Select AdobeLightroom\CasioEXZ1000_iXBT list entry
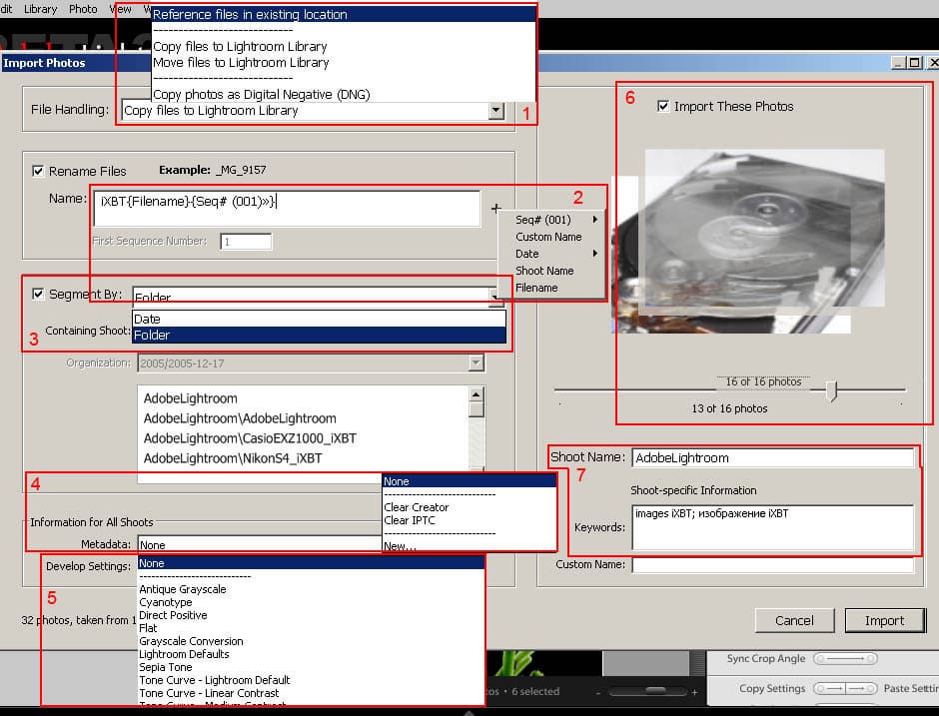The width and height of the screenshot is (939, 716). 250,438
